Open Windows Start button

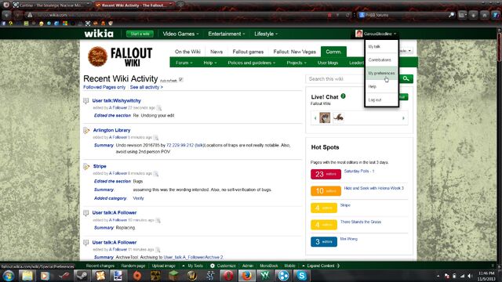pos(9,276)
